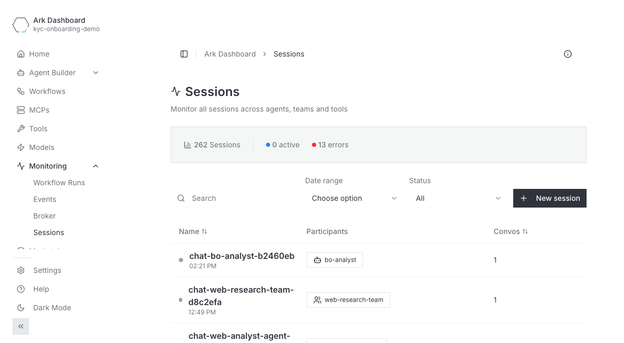The image size is (624, 343).
Task: Click the 262 Sessions count text
Action: click(217, 145)
